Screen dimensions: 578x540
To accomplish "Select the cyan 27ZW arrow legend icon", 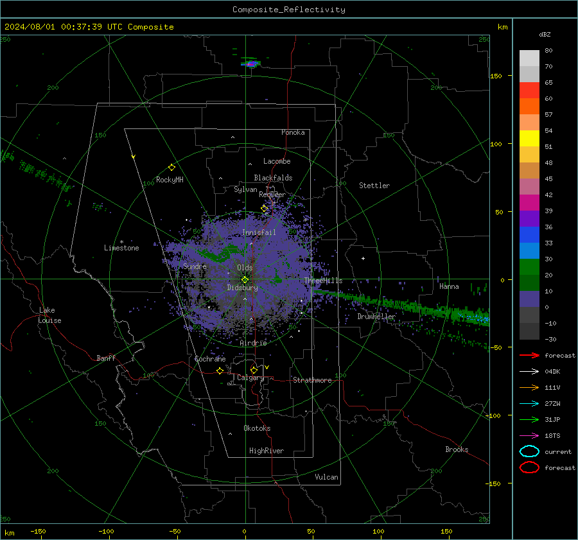I will [529, 404].
